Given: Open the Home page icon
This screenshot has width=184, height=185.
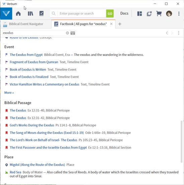Looking at the screenshot, I should [18, 13].
